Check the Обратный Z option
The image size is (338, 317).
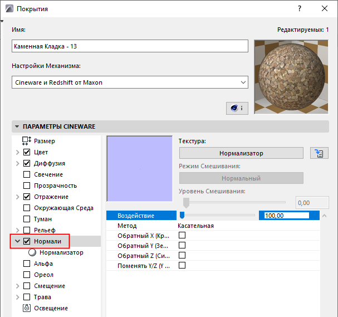click(x=182, y=255)
